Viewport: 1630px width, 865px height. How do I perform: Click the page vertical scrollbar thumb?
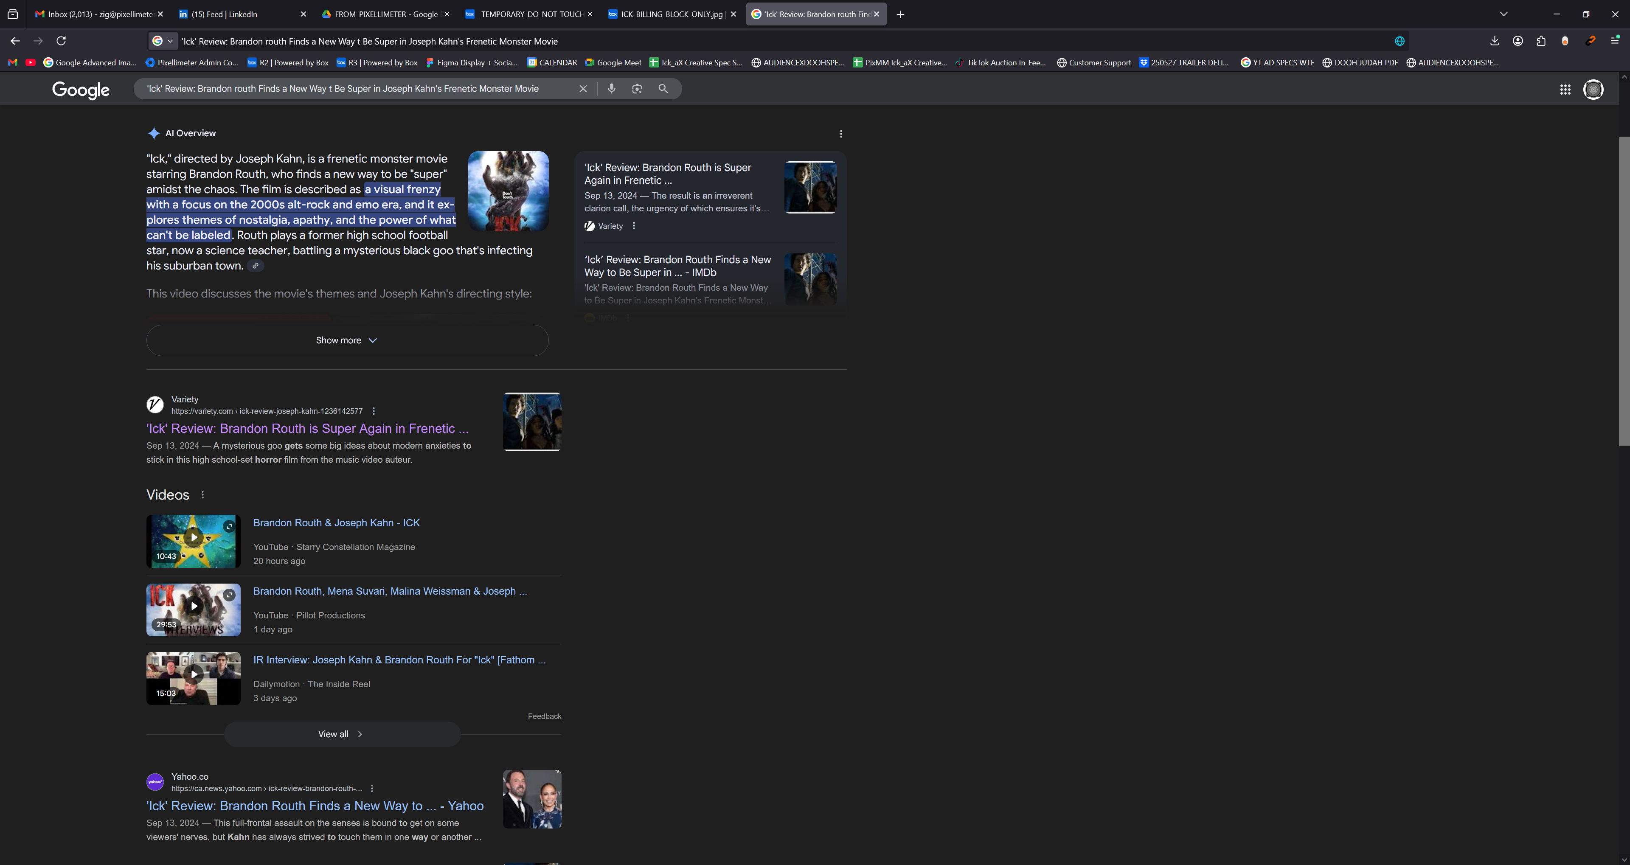pos(1624,291)
